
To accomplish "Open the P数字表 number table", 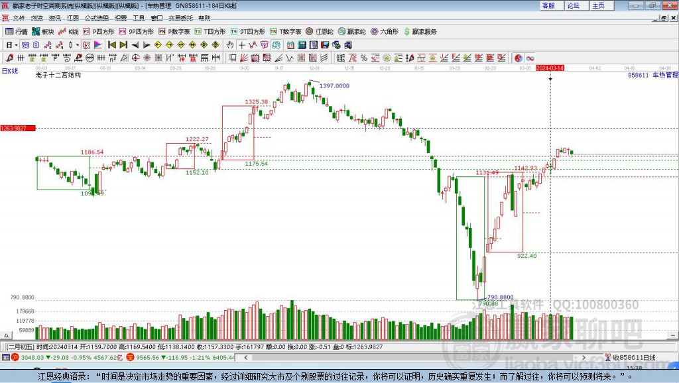I will pos(174,32).
